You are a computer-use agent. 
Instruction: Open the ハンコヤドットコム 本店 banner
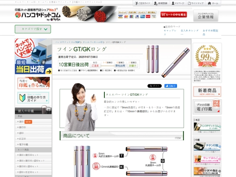(207, 126)
